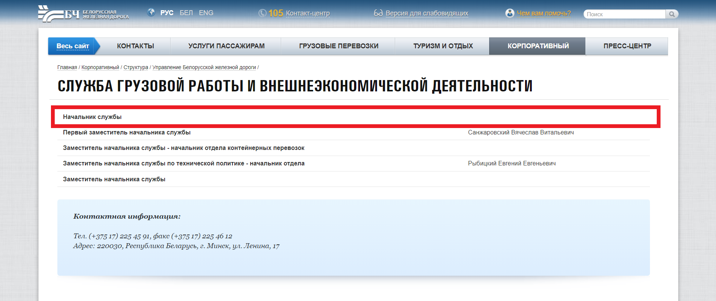This screenshot has width=716, height=301.
Task: Open the Контакт-центр link
Action: click(308, 13)
